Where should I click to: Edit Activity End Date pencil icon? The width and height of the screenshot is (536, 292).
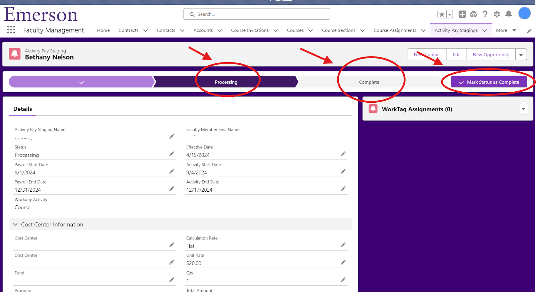(x=343, y=189)
